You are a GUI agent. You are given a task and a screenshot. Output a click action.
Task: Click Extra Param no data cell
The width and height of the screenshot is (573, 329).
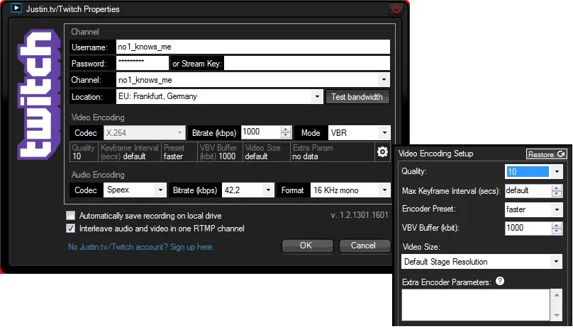(333, 151)
